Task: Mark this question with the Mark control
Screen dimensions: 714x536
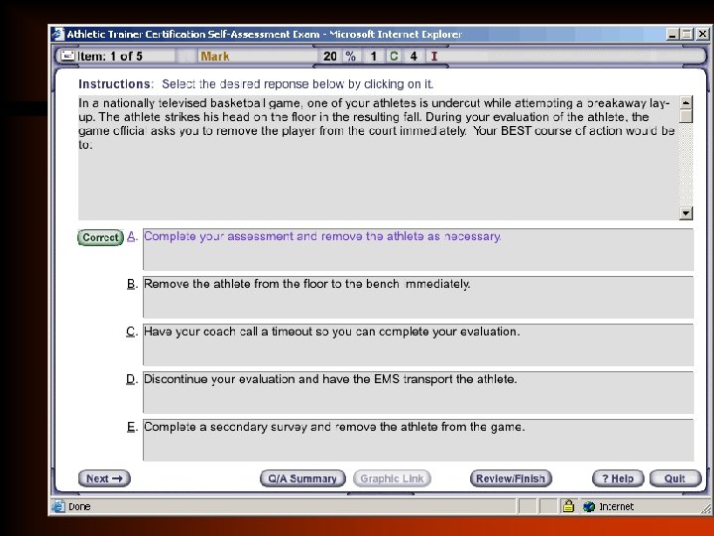Action: (x=215, y=56)
